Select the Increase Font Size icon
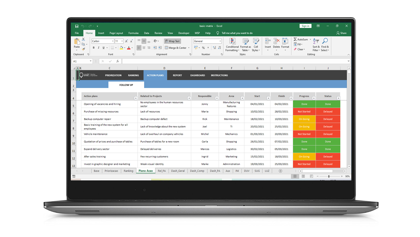The height and width of the screenshot is (237, 420). click(x=126, y=40)
